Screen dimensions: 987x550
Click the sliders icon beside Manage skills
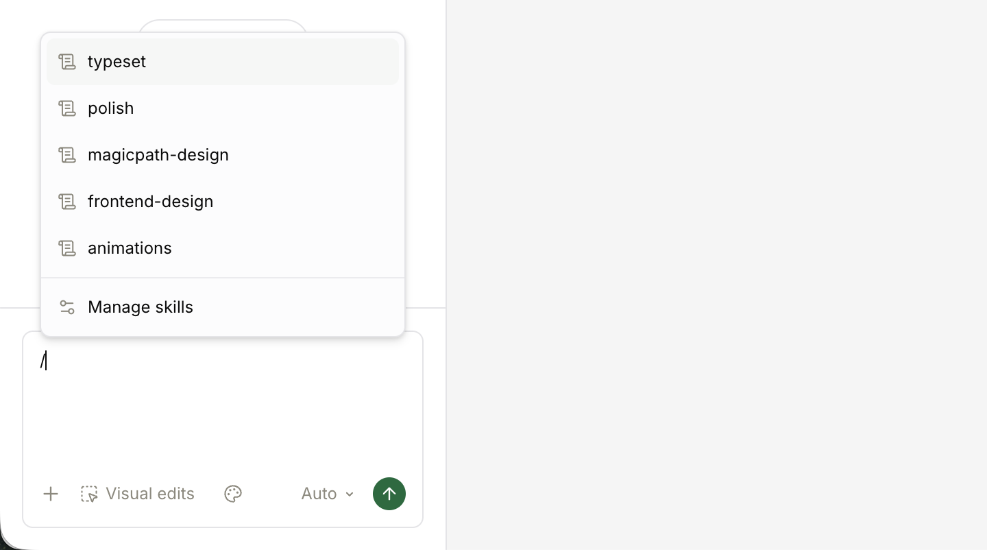point(66,307)
